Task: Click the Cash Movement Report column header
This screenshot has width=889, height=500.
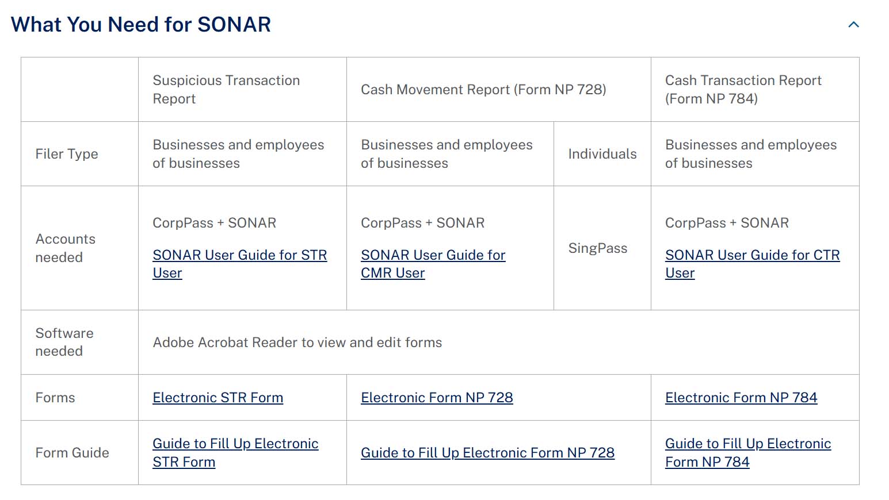Action: [483, 90]
